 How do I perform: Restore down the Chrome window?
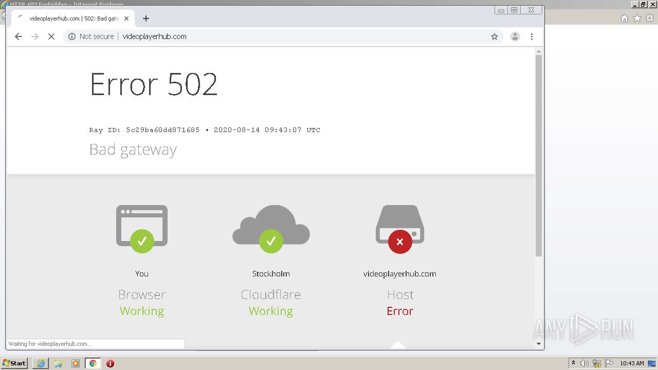pyautogui.click(x=514, y=10)
